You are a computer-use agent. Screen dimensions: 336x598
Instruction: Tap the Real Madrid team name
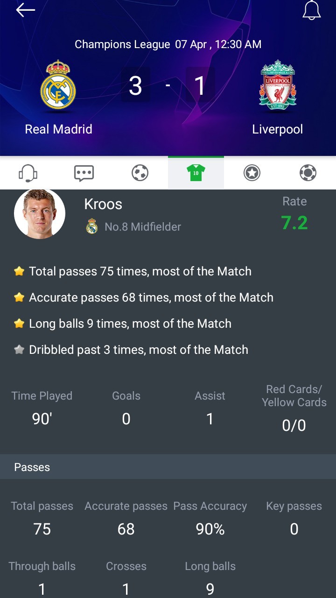coord(58,129)
